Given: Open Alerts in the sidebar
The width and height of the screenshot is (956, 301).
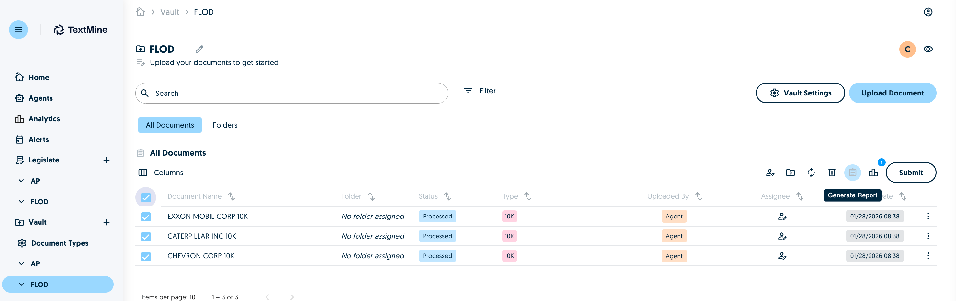Looking at the screenshot, I should tap(32, 140).
